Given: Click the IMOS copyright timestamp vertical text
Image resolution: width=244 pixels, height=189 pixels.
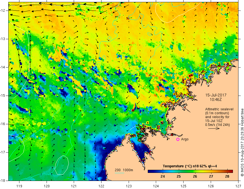Looking at the screenshot, I should pos(242,142).
